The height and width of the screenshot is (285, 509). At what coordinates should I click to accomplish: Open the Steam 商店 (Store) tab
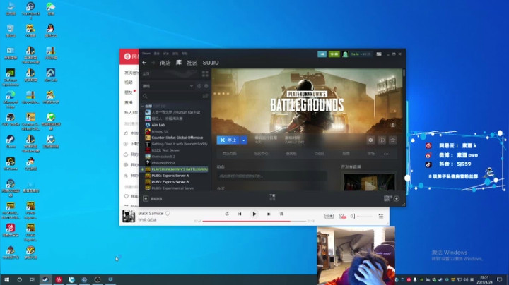click(165, 63)
